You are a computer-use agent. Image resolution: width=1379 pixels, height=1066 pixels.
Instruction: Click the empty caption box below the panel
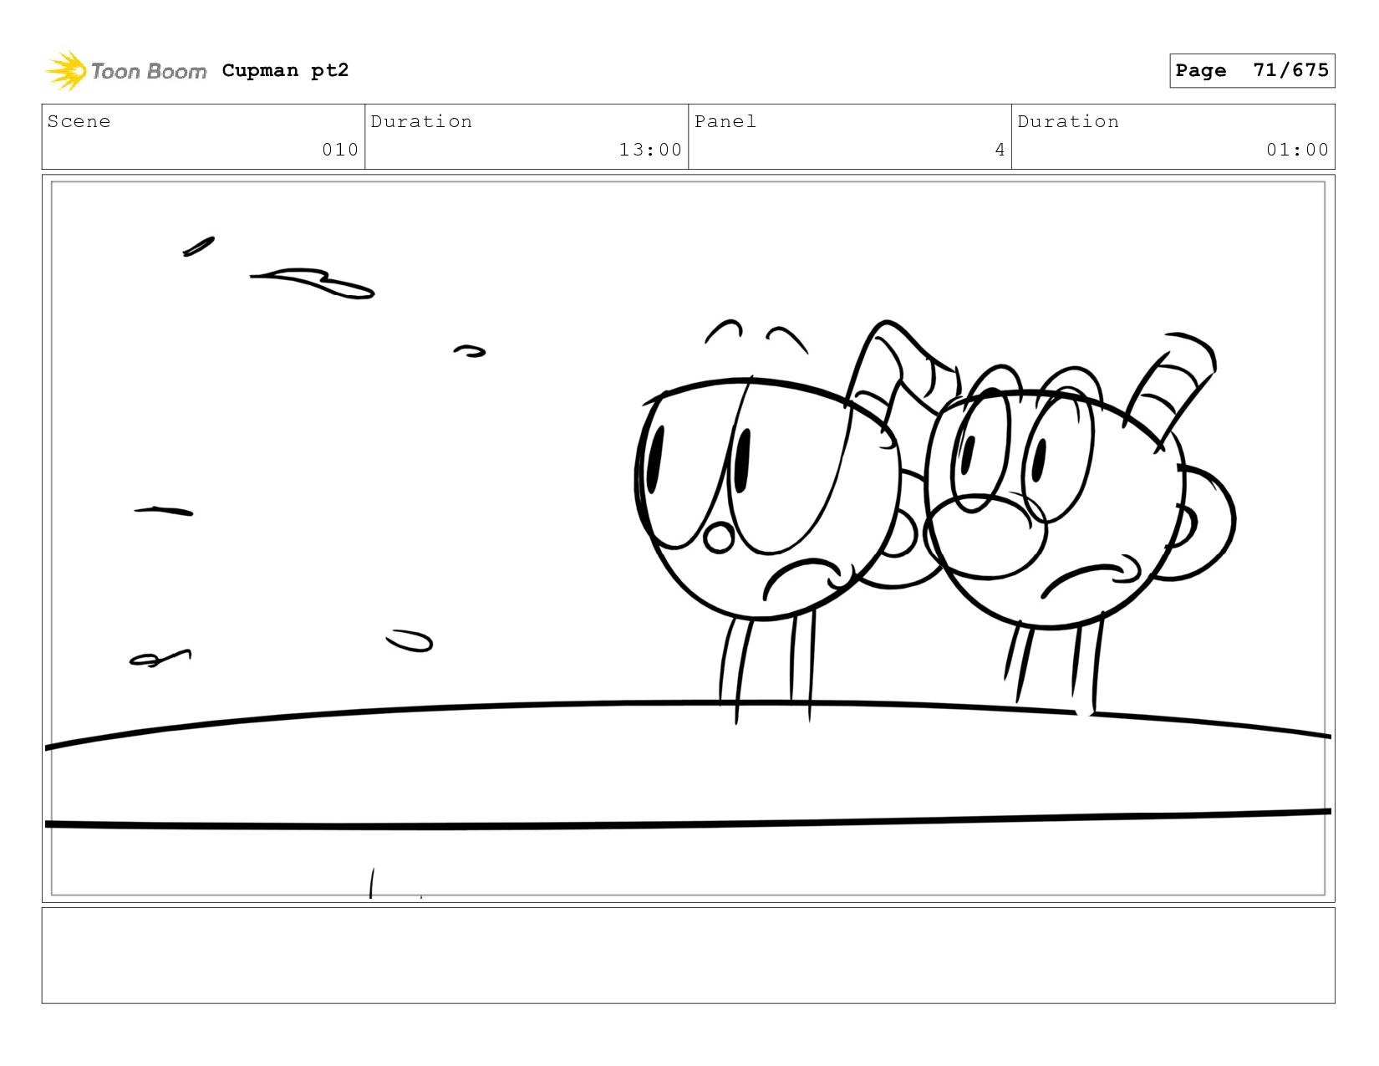point(688,956)
